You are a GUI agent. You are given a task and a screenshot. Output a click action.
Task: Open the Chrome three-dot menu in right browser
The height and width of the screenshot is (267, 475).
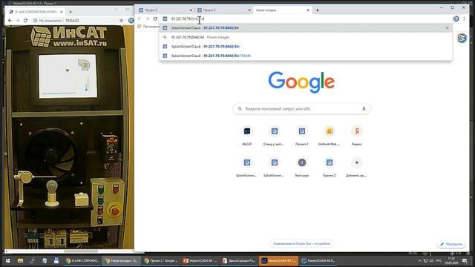464,19
